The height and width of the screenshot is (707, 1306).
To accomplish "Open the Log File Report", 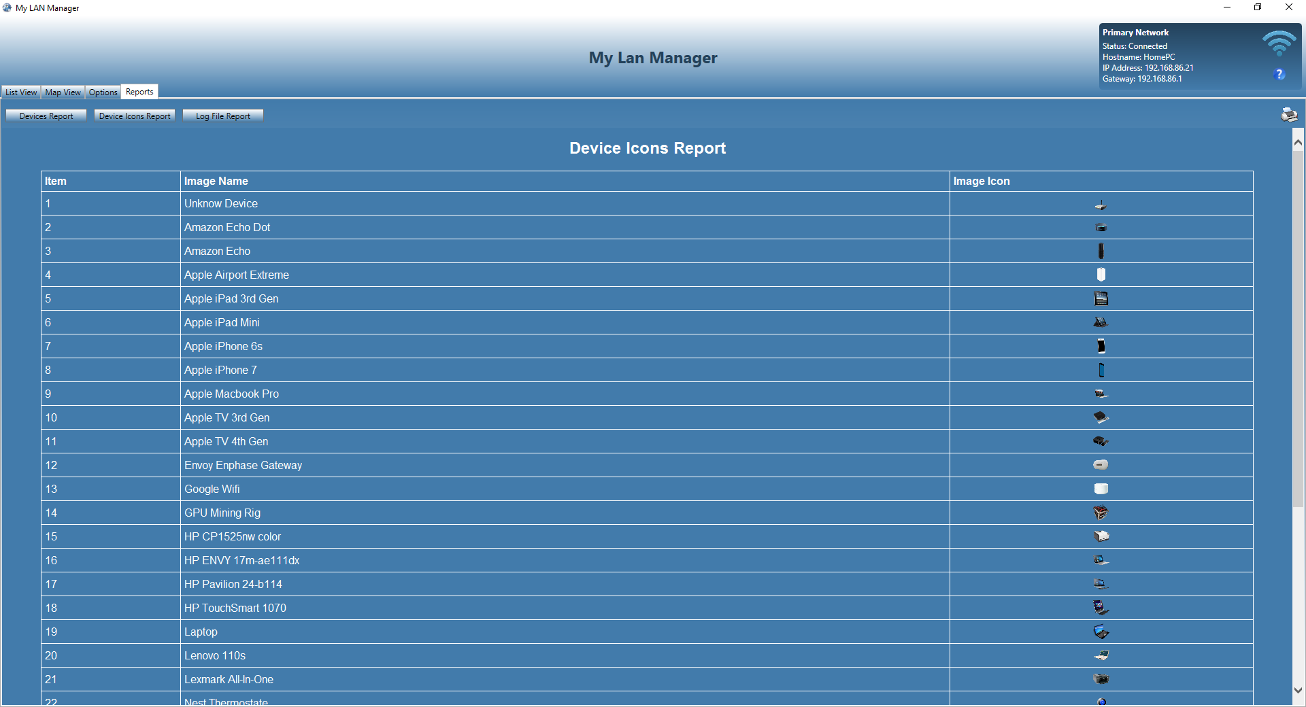I will pos(223,116).
